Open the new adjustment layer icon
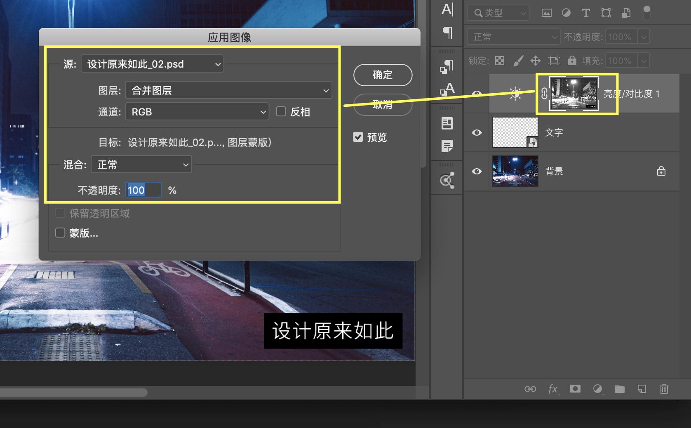Viewport: 691px width, 428px height. point(597,389)
